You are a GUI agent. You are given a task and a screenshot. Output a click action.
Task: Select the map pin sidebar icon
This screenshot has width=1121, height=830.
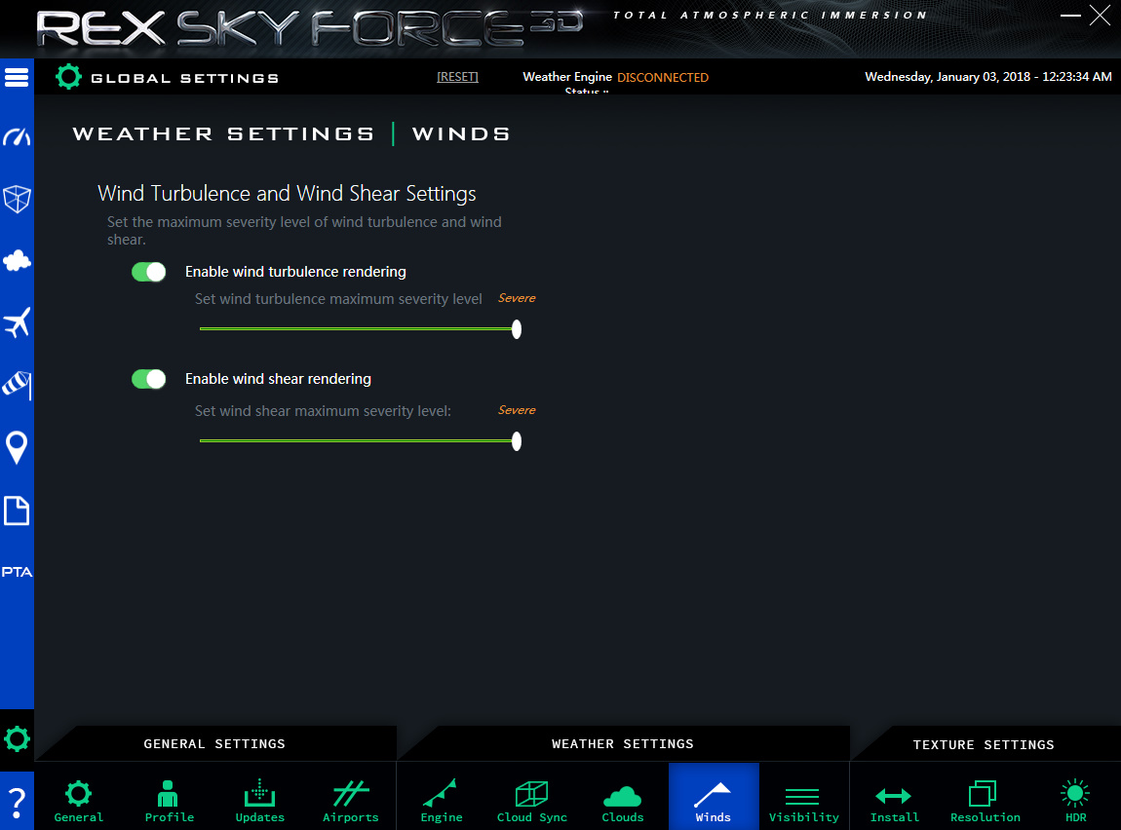[x=17, y=448]
